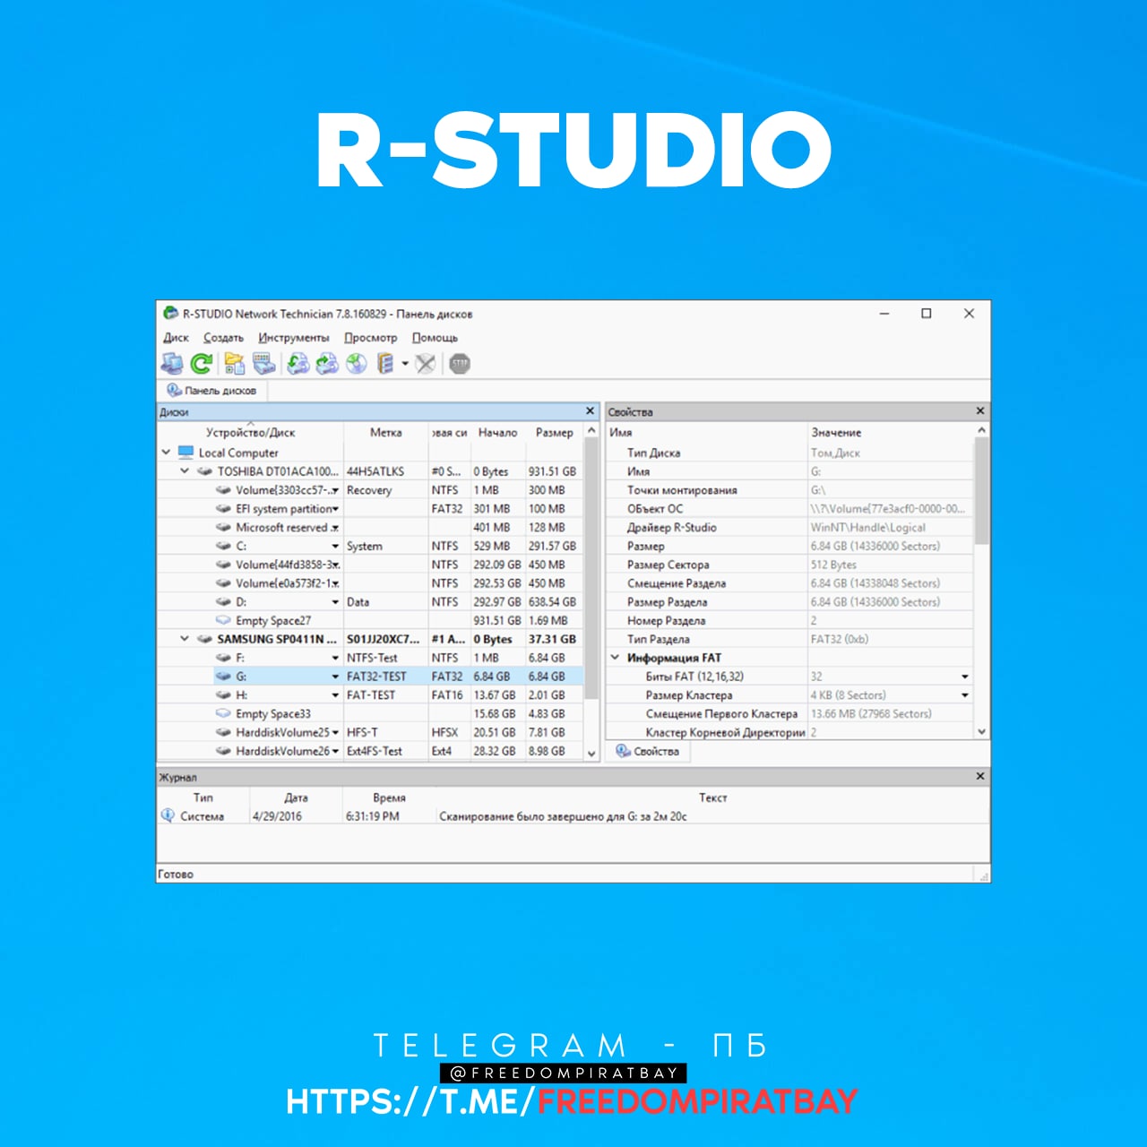The width and height of the screenshot is (1147, 1147).
Task: Click the EFI system partition drive icon
Action: click(223, 508)
